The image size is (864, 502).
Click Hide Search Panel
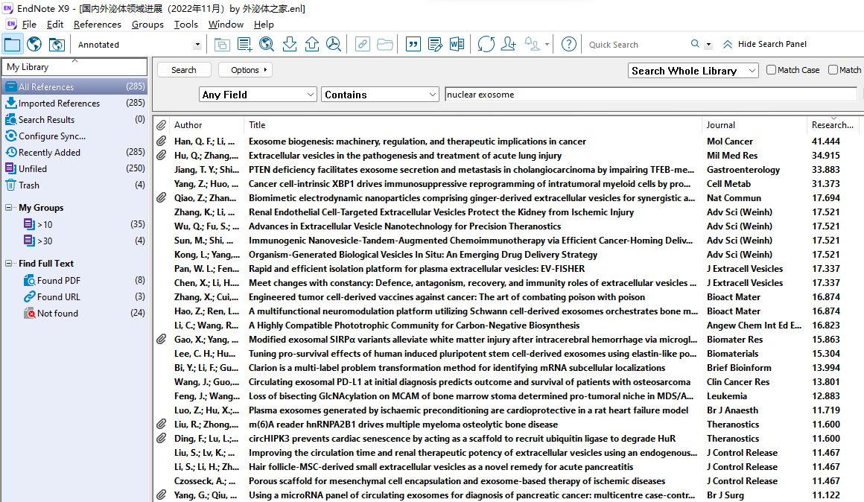[x=765, y=44]
